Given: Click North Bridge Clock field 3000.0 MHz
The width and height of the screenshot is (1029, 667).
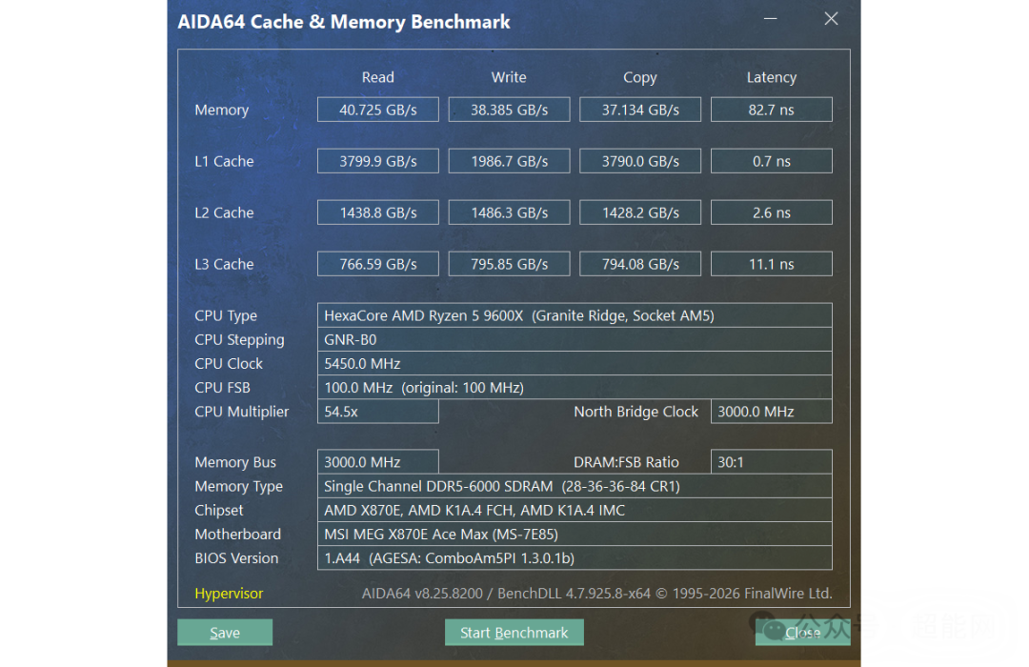Looking at the screenshot, I should 771,412.
